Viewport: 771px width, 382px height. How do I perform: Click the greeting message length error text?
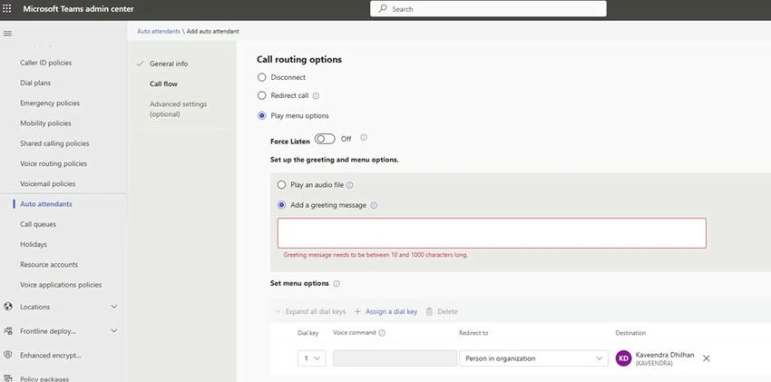tap(376, 255)
